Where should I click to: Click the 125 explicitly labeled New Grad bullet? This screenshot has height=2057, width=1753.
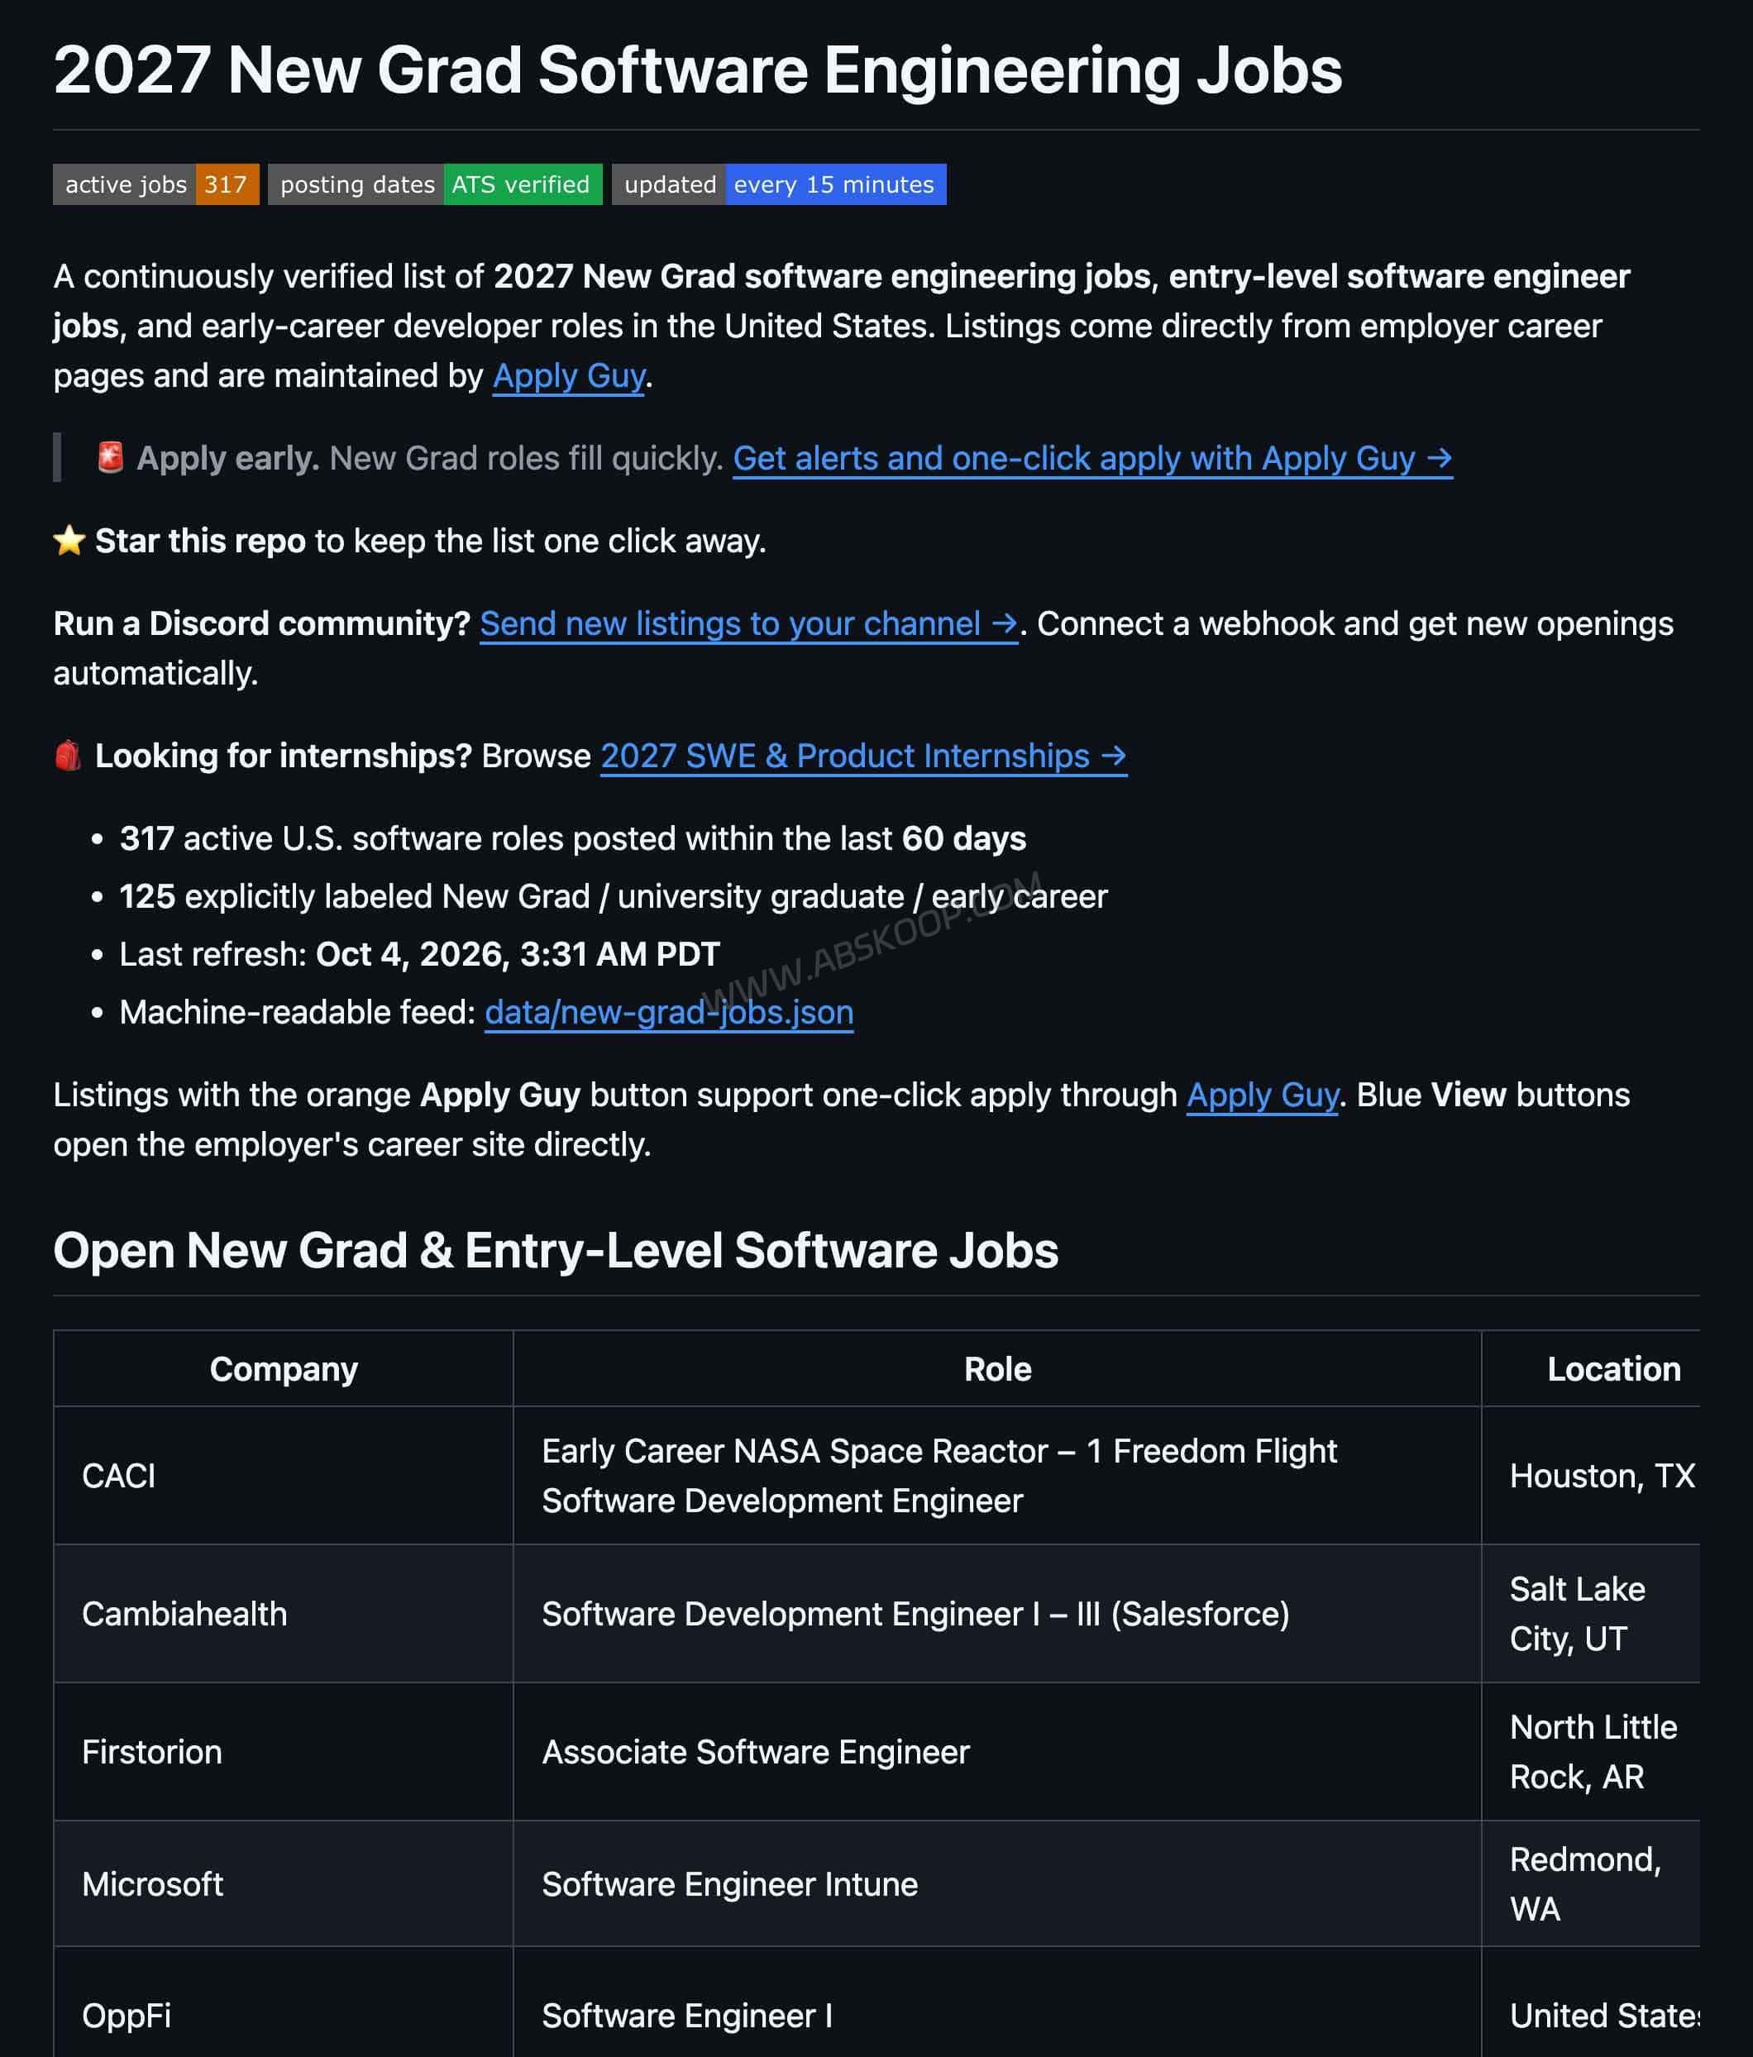click(x=614, y=896)
